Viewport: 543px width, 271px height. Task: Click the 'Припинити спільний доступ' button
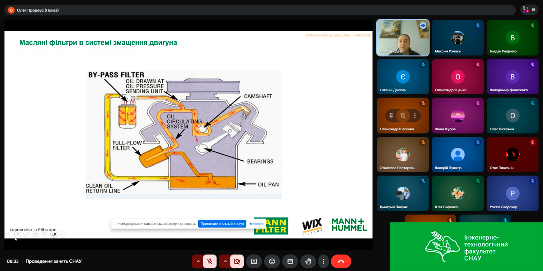tap(222, 224)
